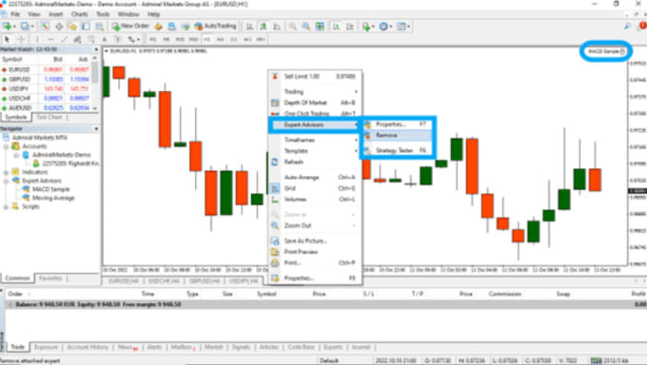Select the line chart type icon

click(x=277, y=26)
